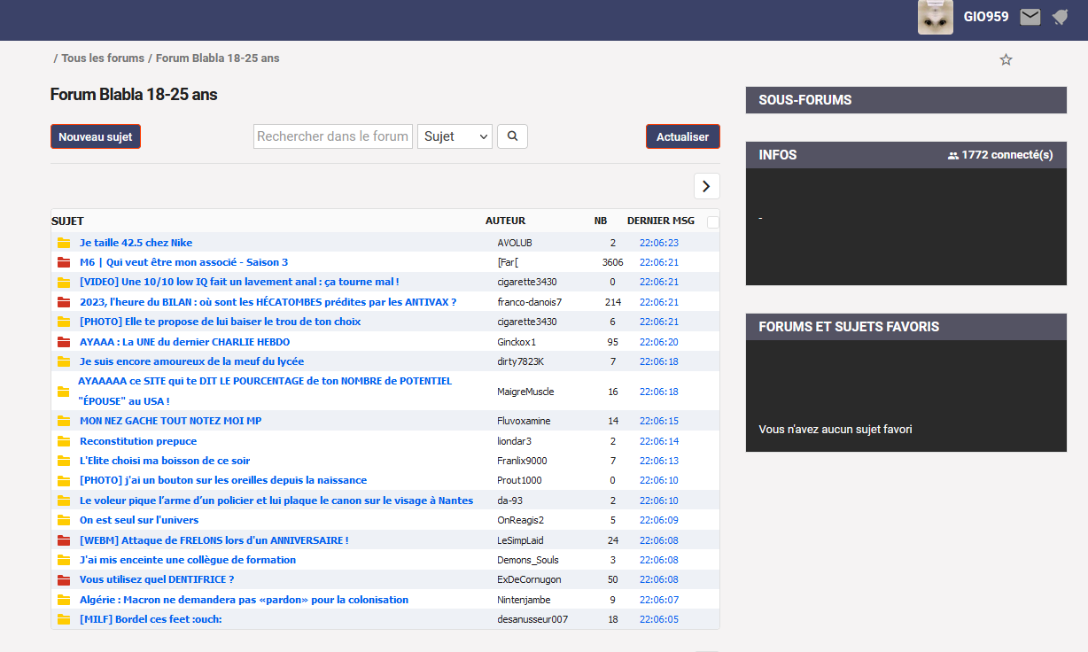This screenshot has height=652, width=1088.
Task: Navigate to Tous les forums breadcrumb
Action: [103, 58]
